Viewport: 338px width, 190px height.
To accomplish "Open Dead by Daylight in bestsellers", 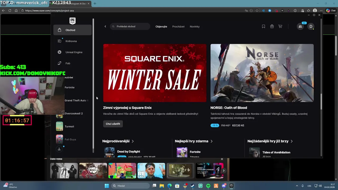I will point(129,151).
